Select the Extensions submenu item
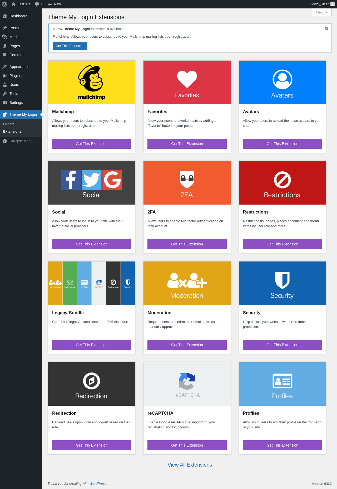The width and height of the screenshot is (337, 489). [x=12, y=132]
